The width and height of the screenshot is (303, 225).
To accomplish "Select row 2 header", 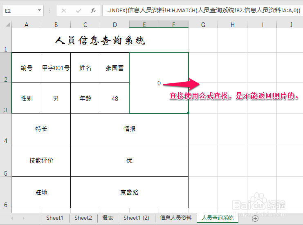I will coord(6,67).
